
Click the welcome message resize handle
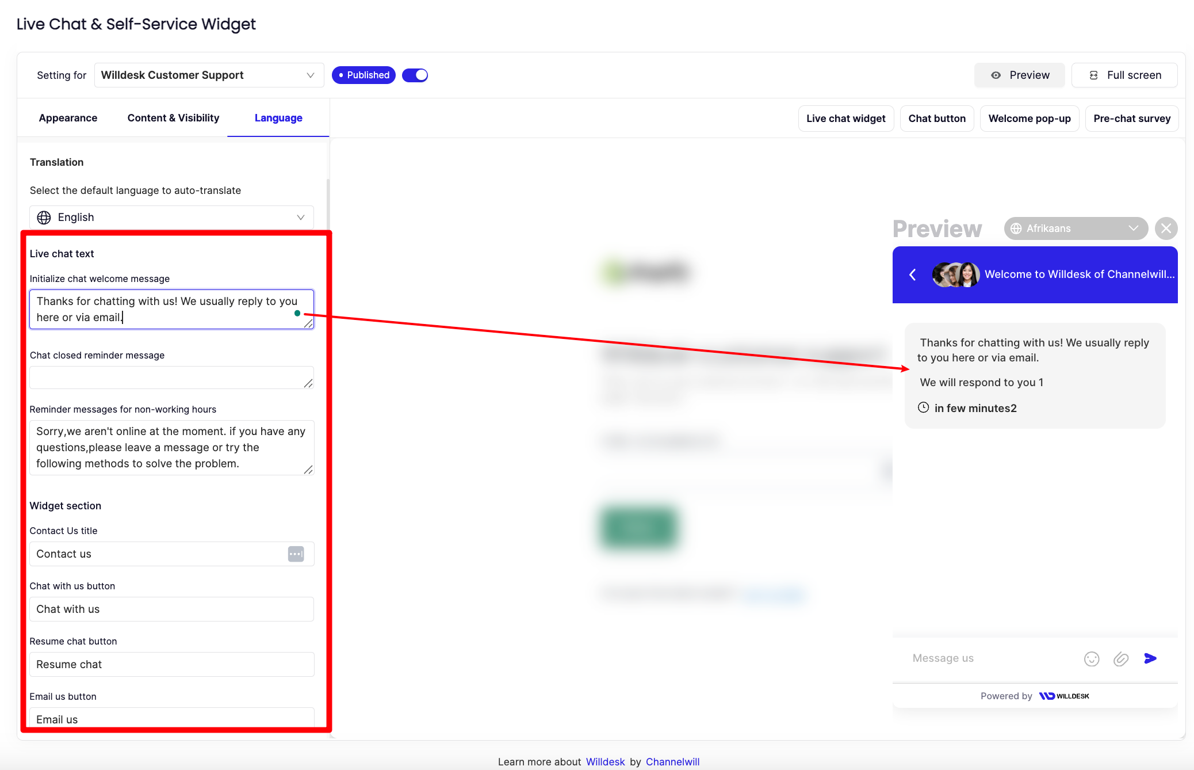tap(308, 324)
